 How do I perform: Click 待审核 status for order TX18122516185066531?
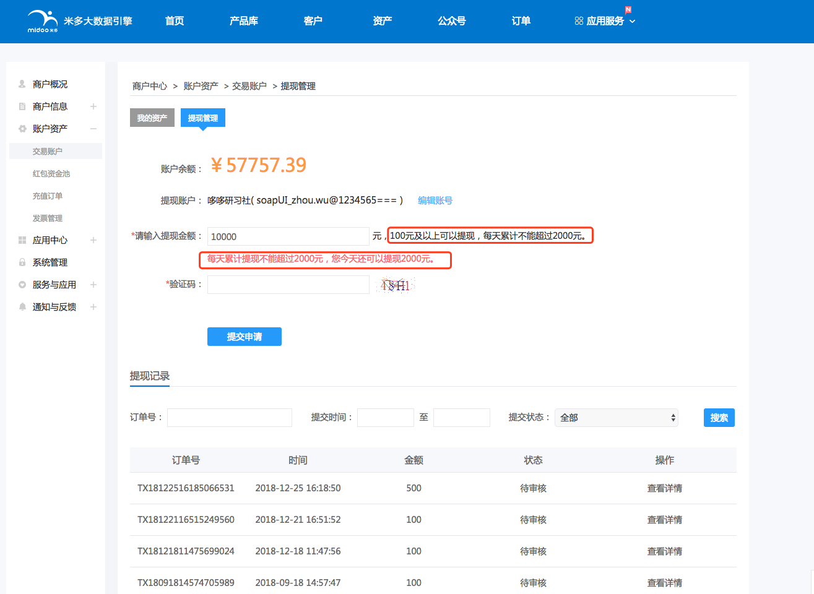pyautogui.click(x=533, y=488)
